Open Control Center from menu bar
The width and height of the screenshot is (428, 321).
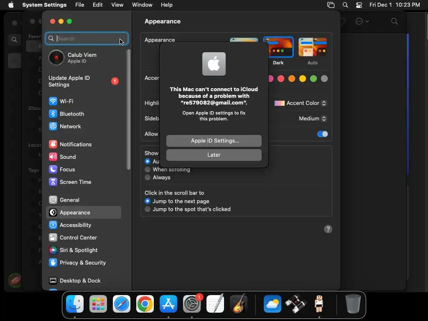click(x=359, y=5)
